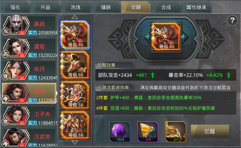Screen dimensions: 241x148
Task: Select hero 嬴政 in the hero list
Action: coord(29,26)
